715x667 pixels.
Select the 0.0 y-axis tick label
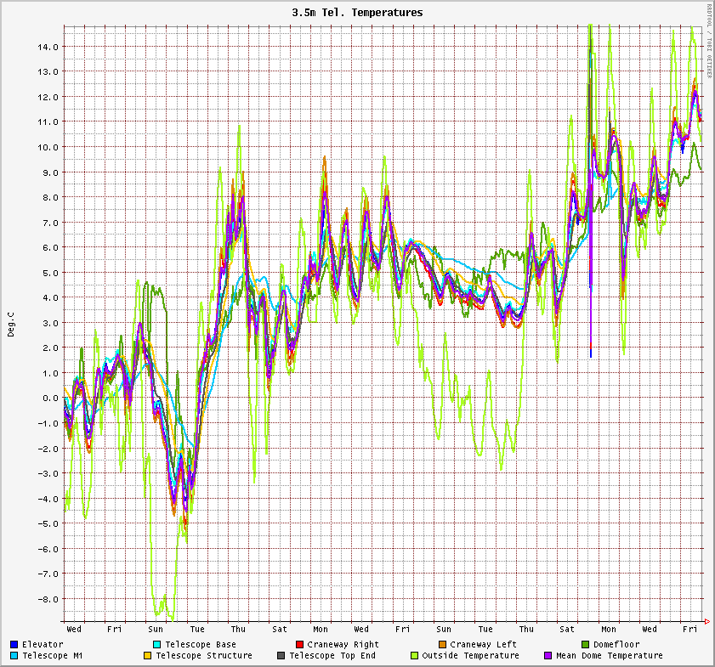tap(49, 398)
